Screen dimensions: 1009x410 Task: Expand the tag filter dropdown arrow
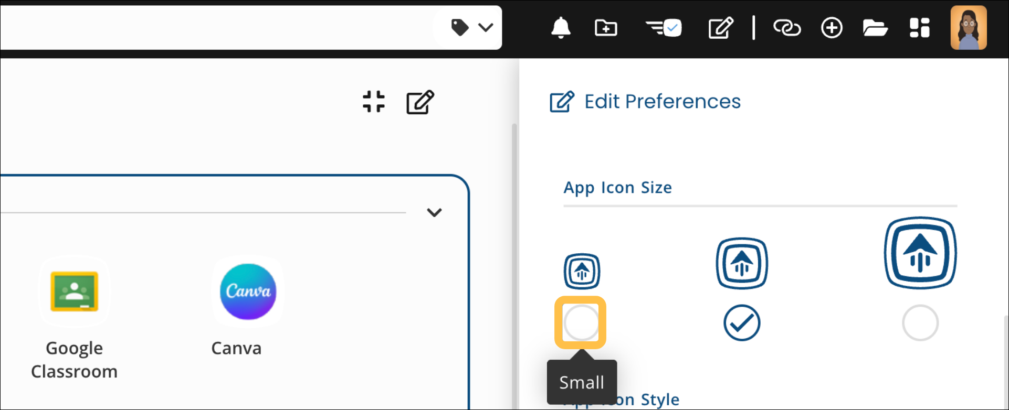pyautogui.click(x=486, y=27)
